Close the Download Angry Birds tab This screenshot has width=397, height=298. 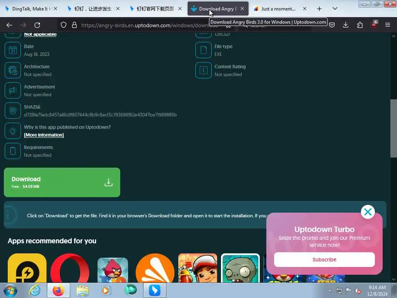point(242,9)
